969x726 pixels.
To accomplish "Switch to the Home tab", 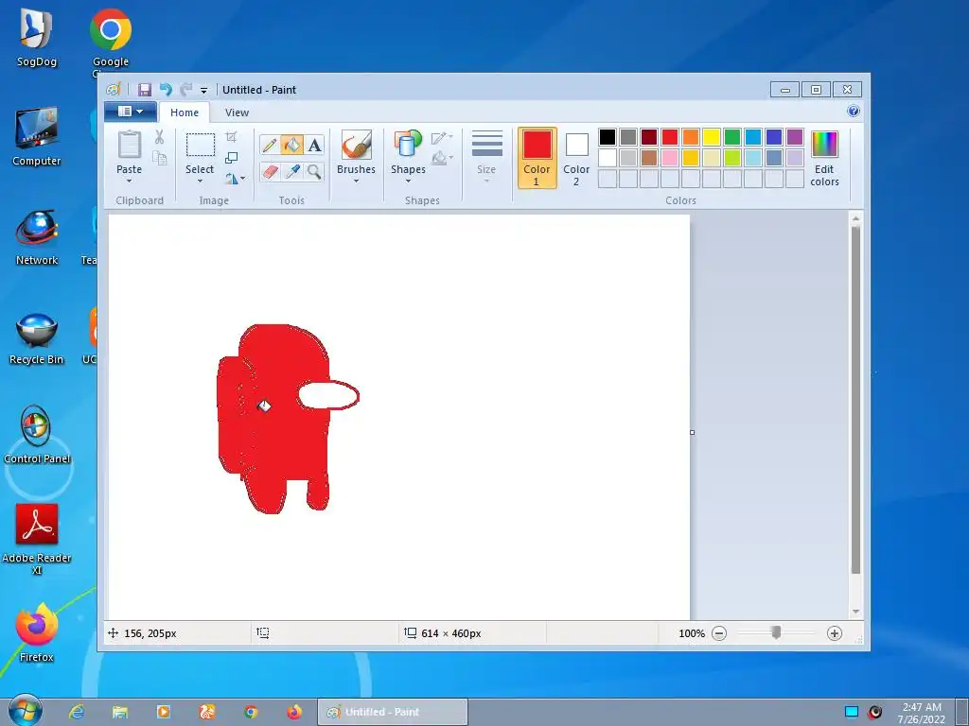I will click(x=185, y=112).
